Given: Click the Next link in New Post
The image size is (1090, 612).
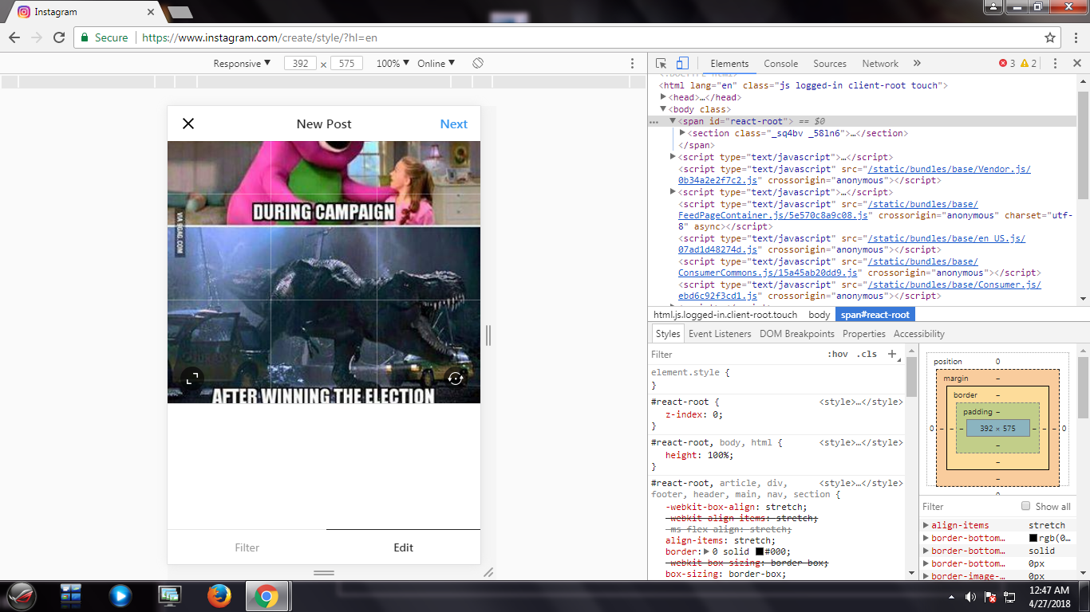Looking at the screenshot, I should coord(454,124).
